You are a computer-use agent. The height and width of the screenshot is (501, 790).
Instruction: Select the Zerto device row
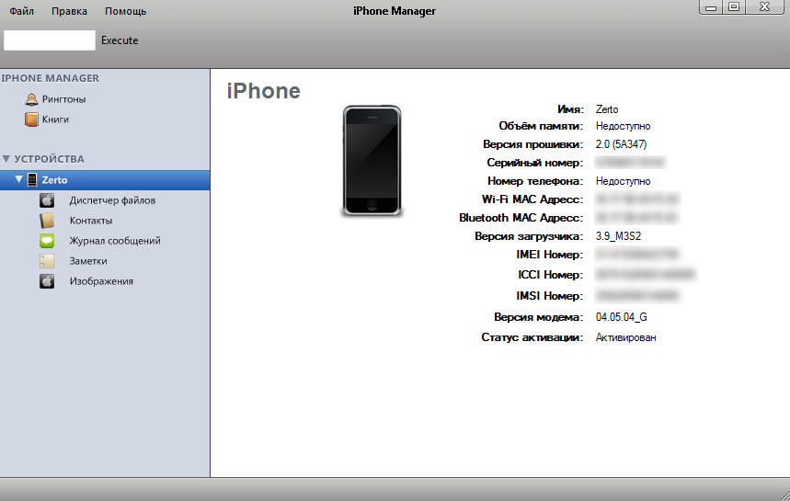pos(105,180)
